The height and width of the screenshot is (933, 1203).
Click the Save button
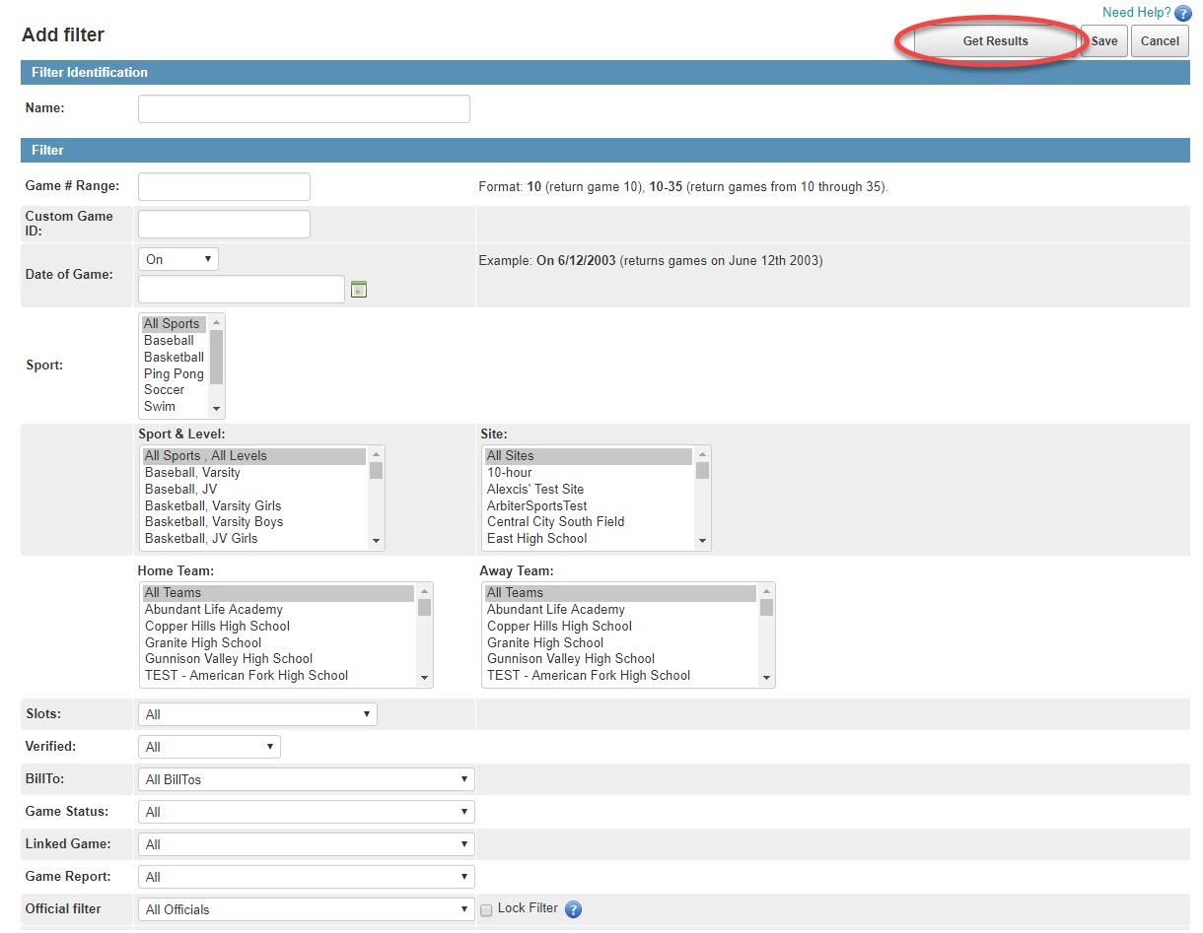click(x=1104, y=41)
